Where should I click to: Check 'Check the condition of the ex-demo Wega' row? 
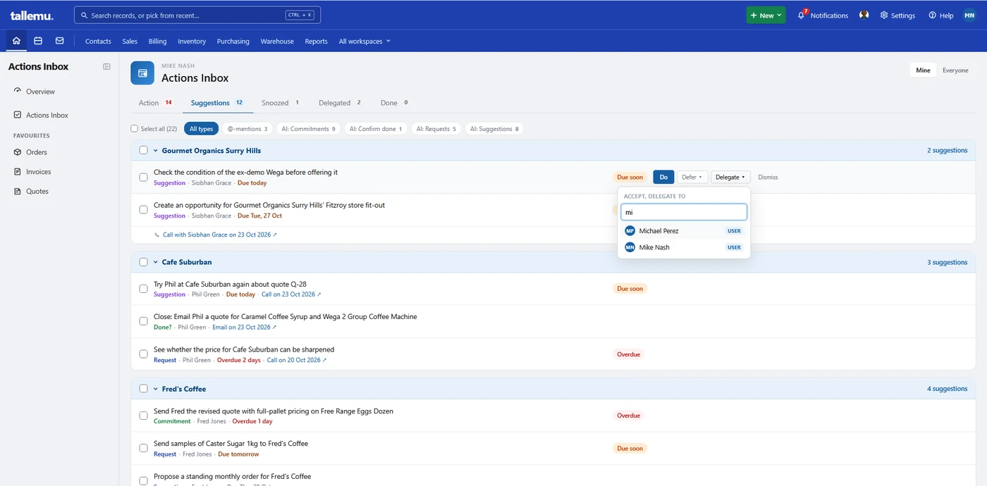(x=144, y=177)
